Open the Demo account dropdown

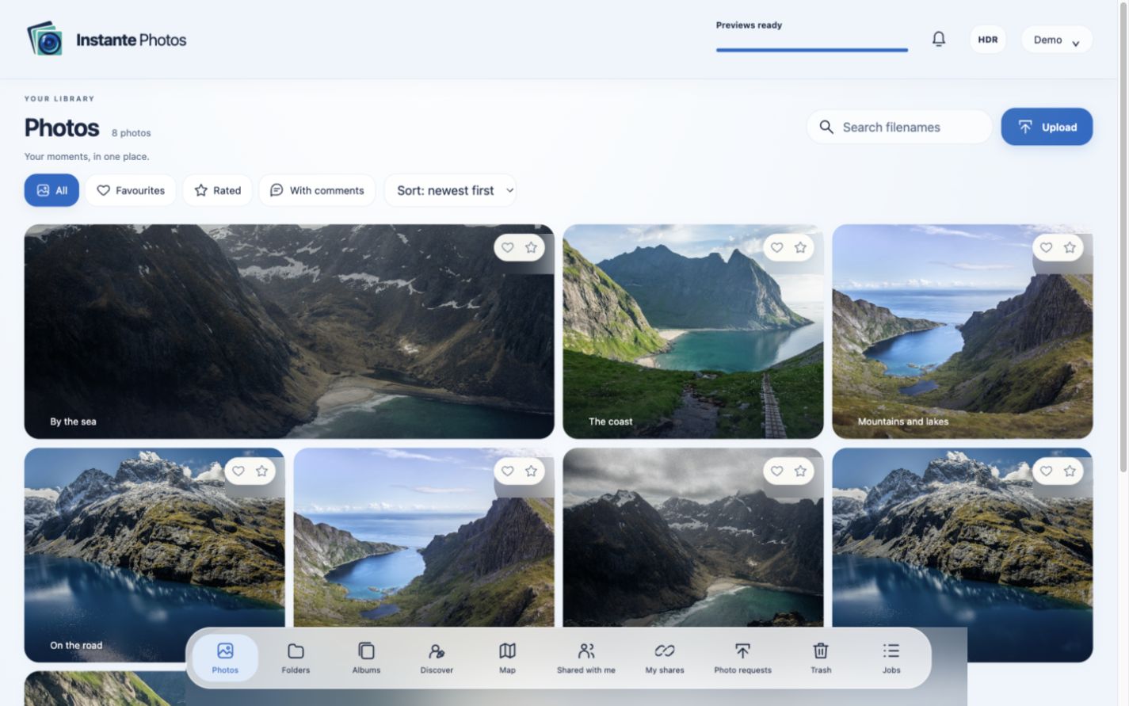point(1056,40)
